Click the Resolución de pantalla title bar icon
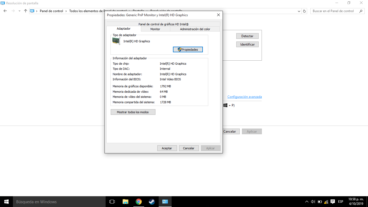The image size is (368, 207). pyautogui.click(x=3, y=3)
